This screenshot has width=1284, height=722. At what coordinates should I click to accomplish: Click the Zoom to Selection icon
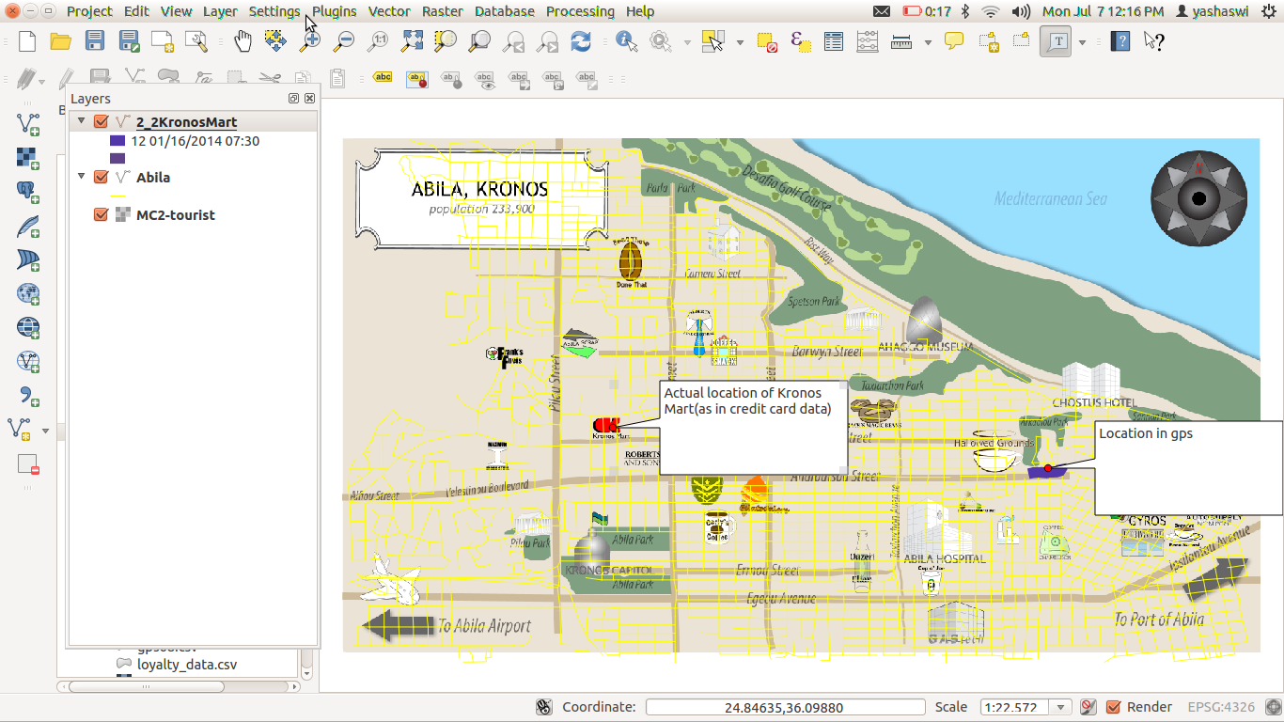pyautogui.click(x=446, y=41)
